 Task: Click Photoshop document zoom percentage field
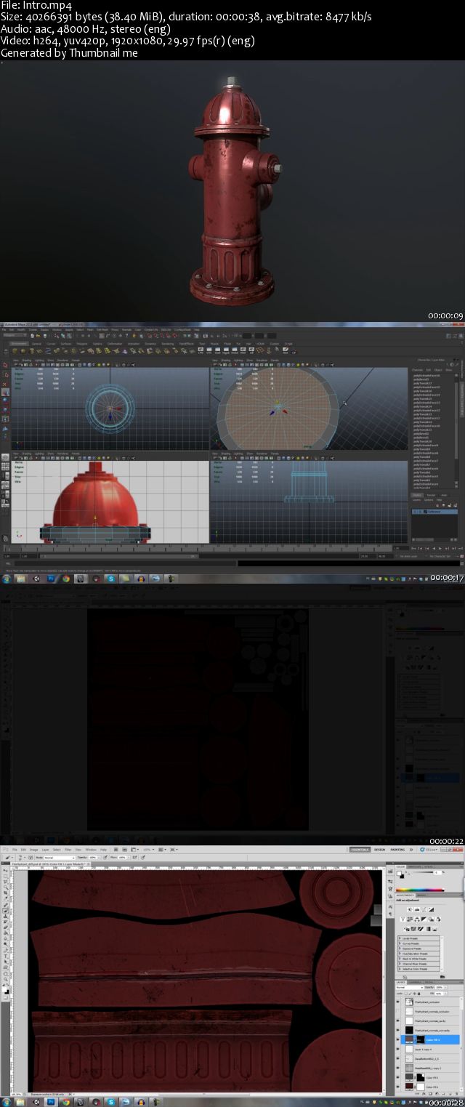16,1094
